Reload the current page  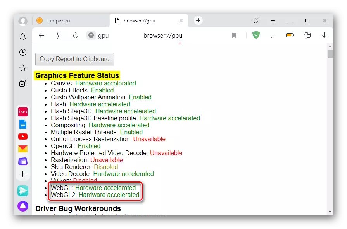75,35
